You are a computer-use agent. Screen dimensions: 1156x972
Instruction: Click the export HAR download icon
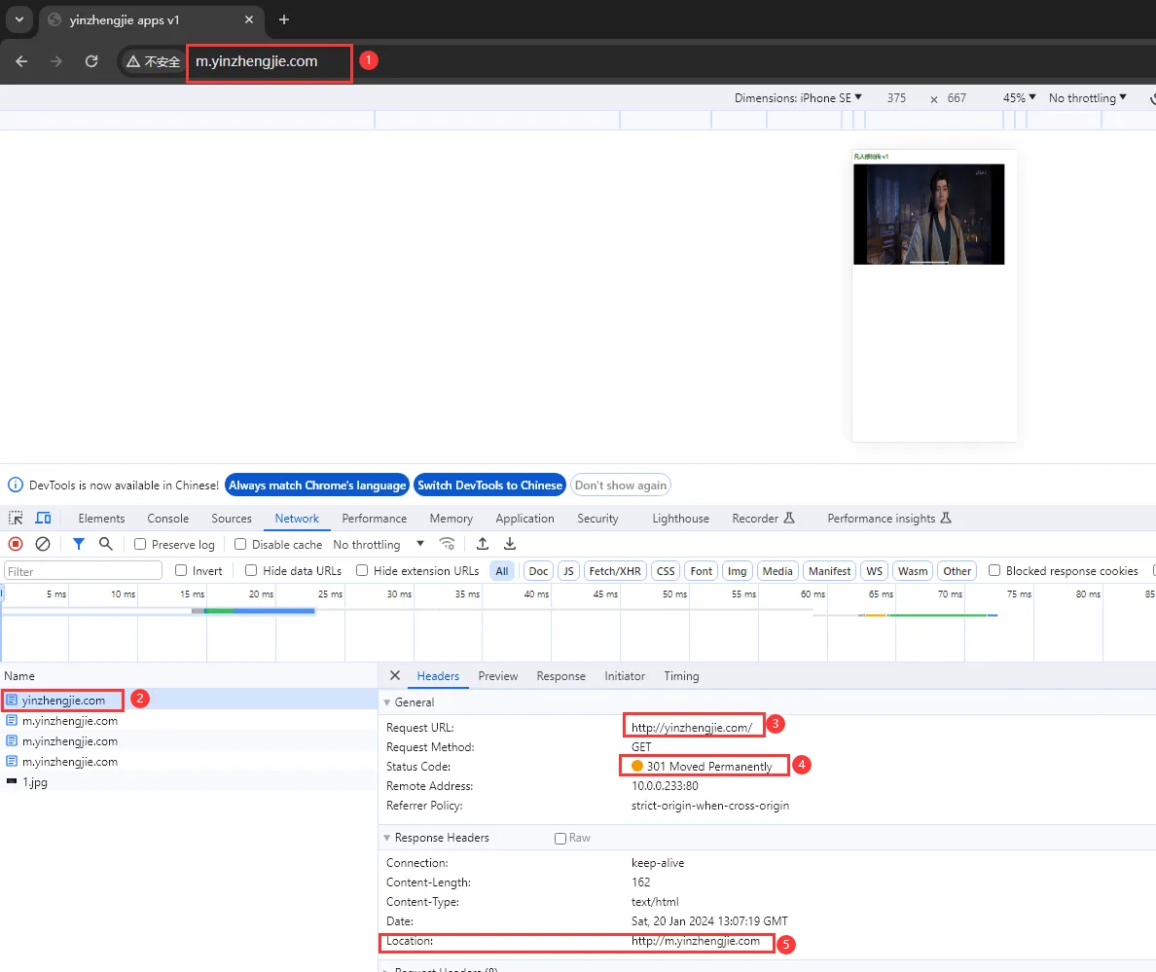pos(510,544)
